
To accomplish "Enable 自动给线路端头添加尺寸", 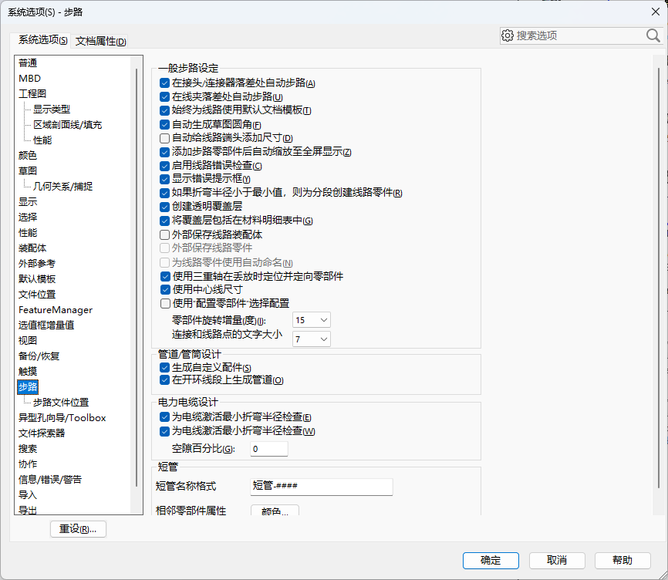I will coord(164,138).
